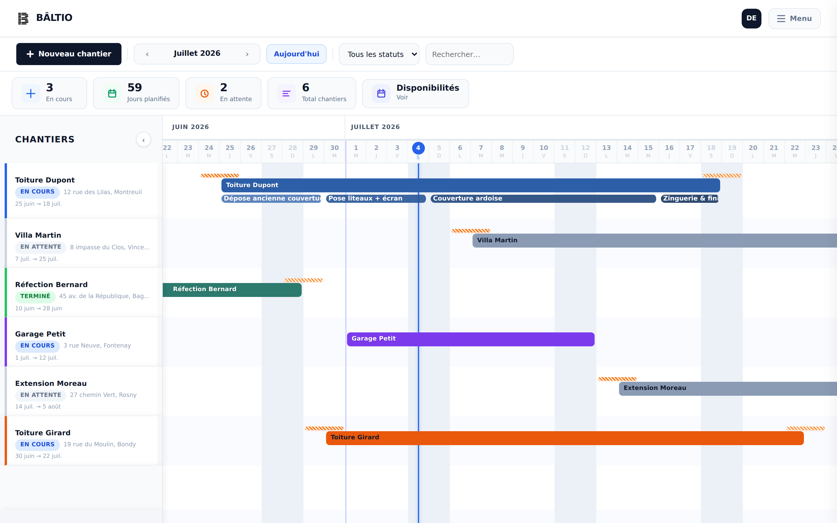Click the Extension Moreau Gantt bar
Screen dimensions: 837x523
pos(728,389)
